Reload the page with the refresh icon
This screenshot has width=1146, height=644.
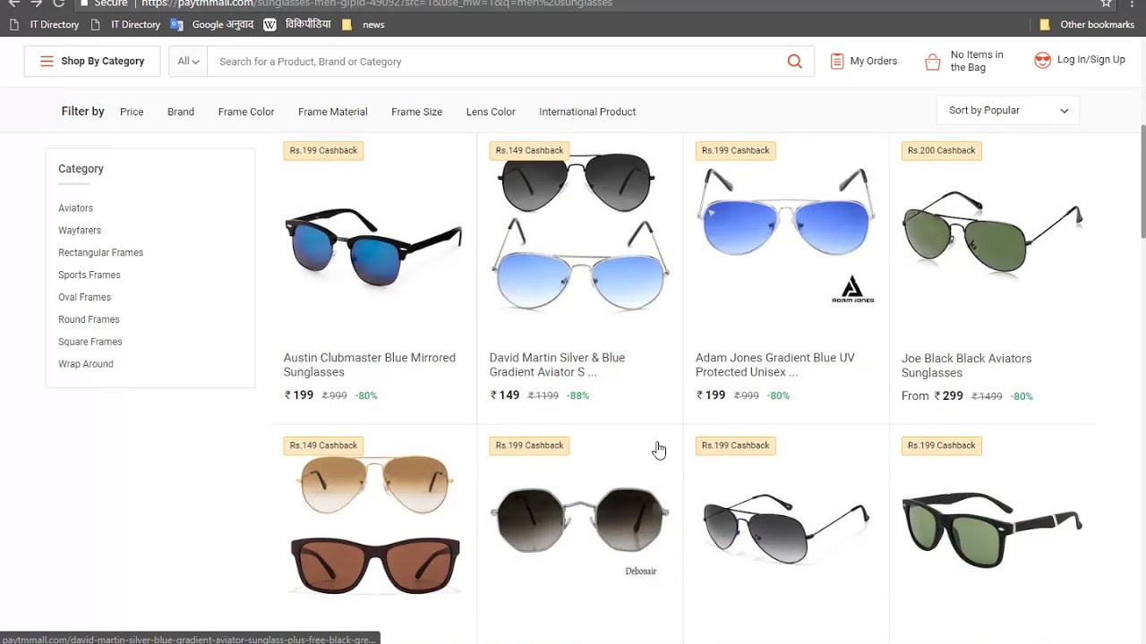click(59, 3)
